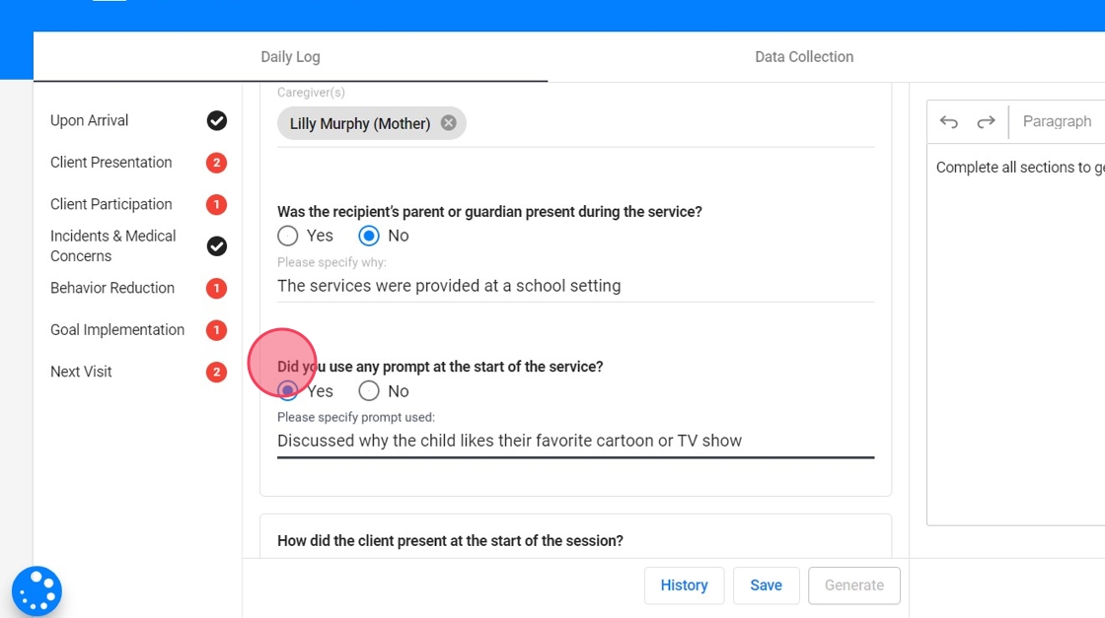Click the Next Visit red badge
Screen dimensions: 1105x618
click(x=217, y=372)
